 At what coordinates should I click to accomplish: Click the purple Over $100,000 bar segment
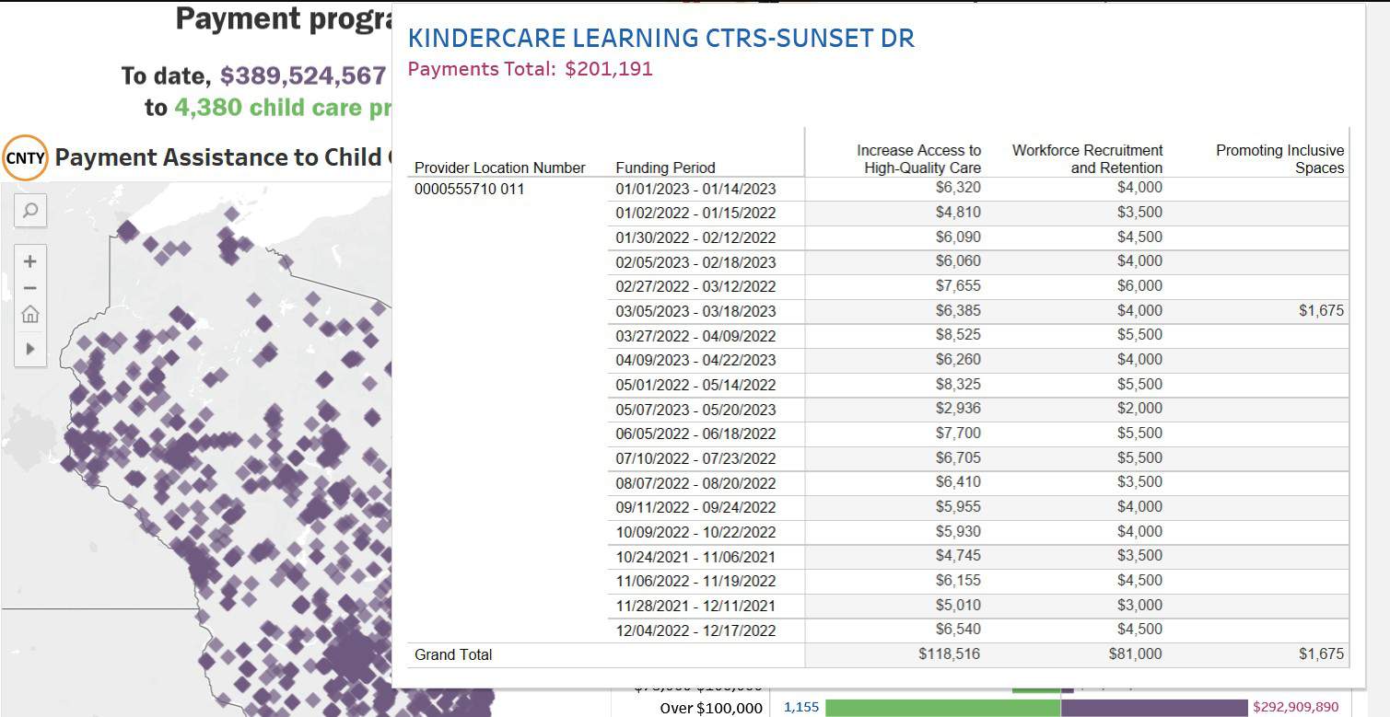1153,708
